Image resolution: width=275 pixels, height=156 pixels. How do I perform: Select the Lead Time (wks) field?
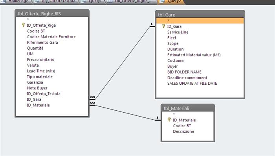[41, 71]
